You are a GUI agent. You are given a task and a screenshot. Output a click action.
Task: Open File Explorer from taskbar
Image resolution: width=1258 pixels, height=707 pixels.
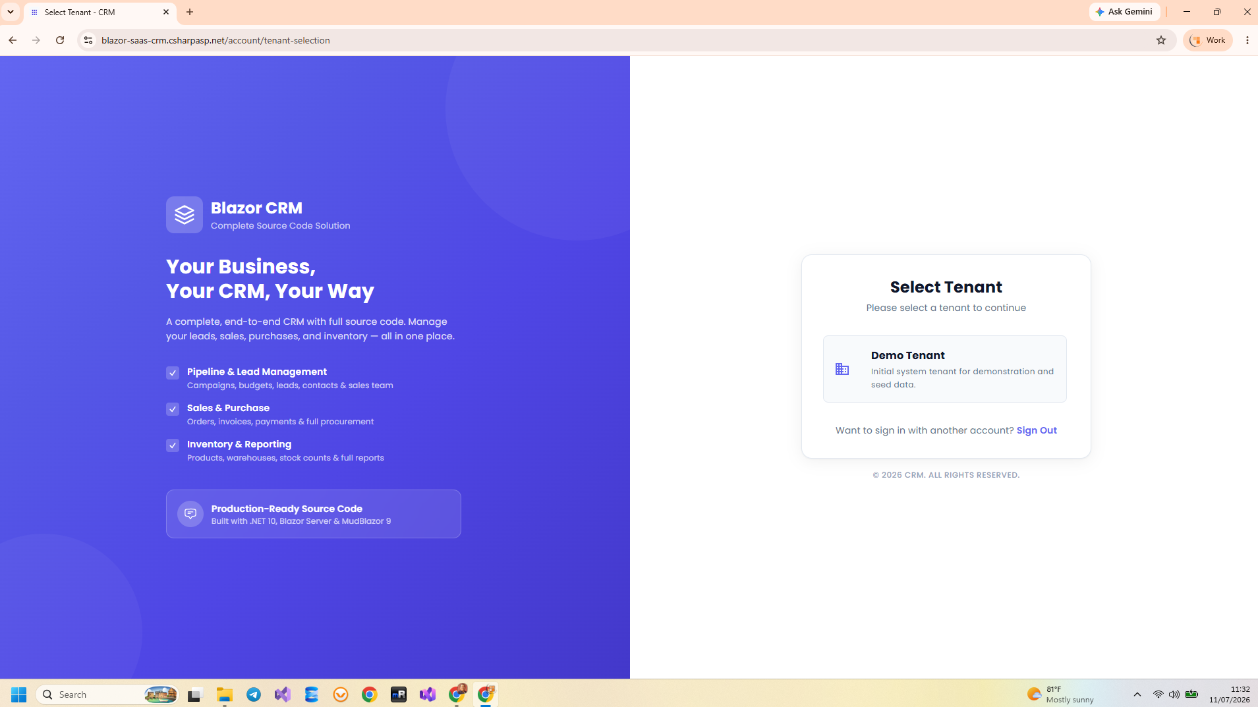(225, 694)
